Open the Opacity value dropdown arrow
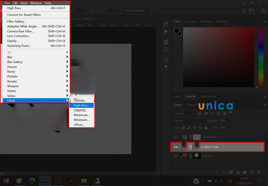Image resolution: width=268 pixels, height=186 pixels. click(234, 121)
